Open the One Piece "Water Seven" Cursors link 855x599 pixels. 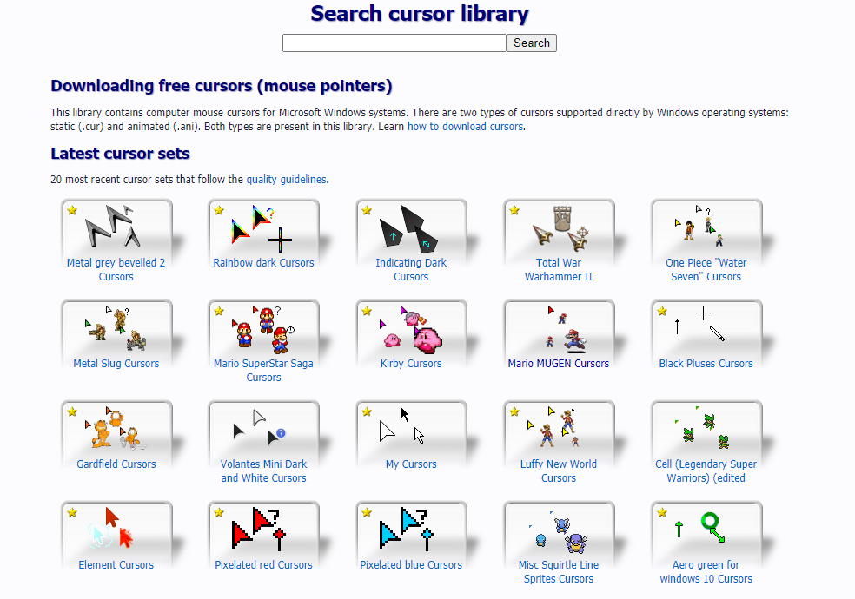tap(706, 269)
